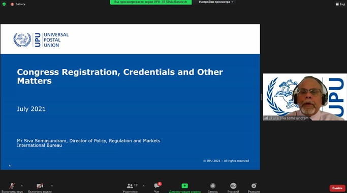Click the green encryption shield icon

pyautogui.click(x=4, y=4)
